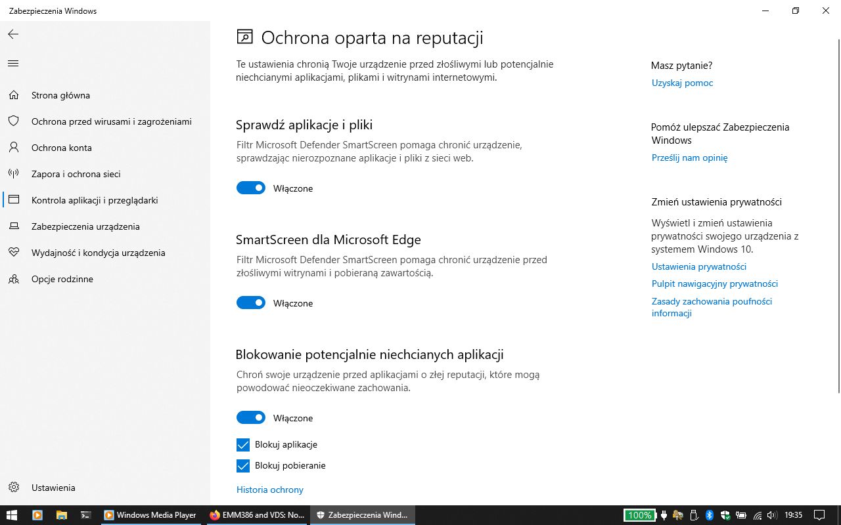Screen dimensions: 841x525
Task: Open Pulpit nawigacyjny prywatności link
Action: tap(714, 283)
